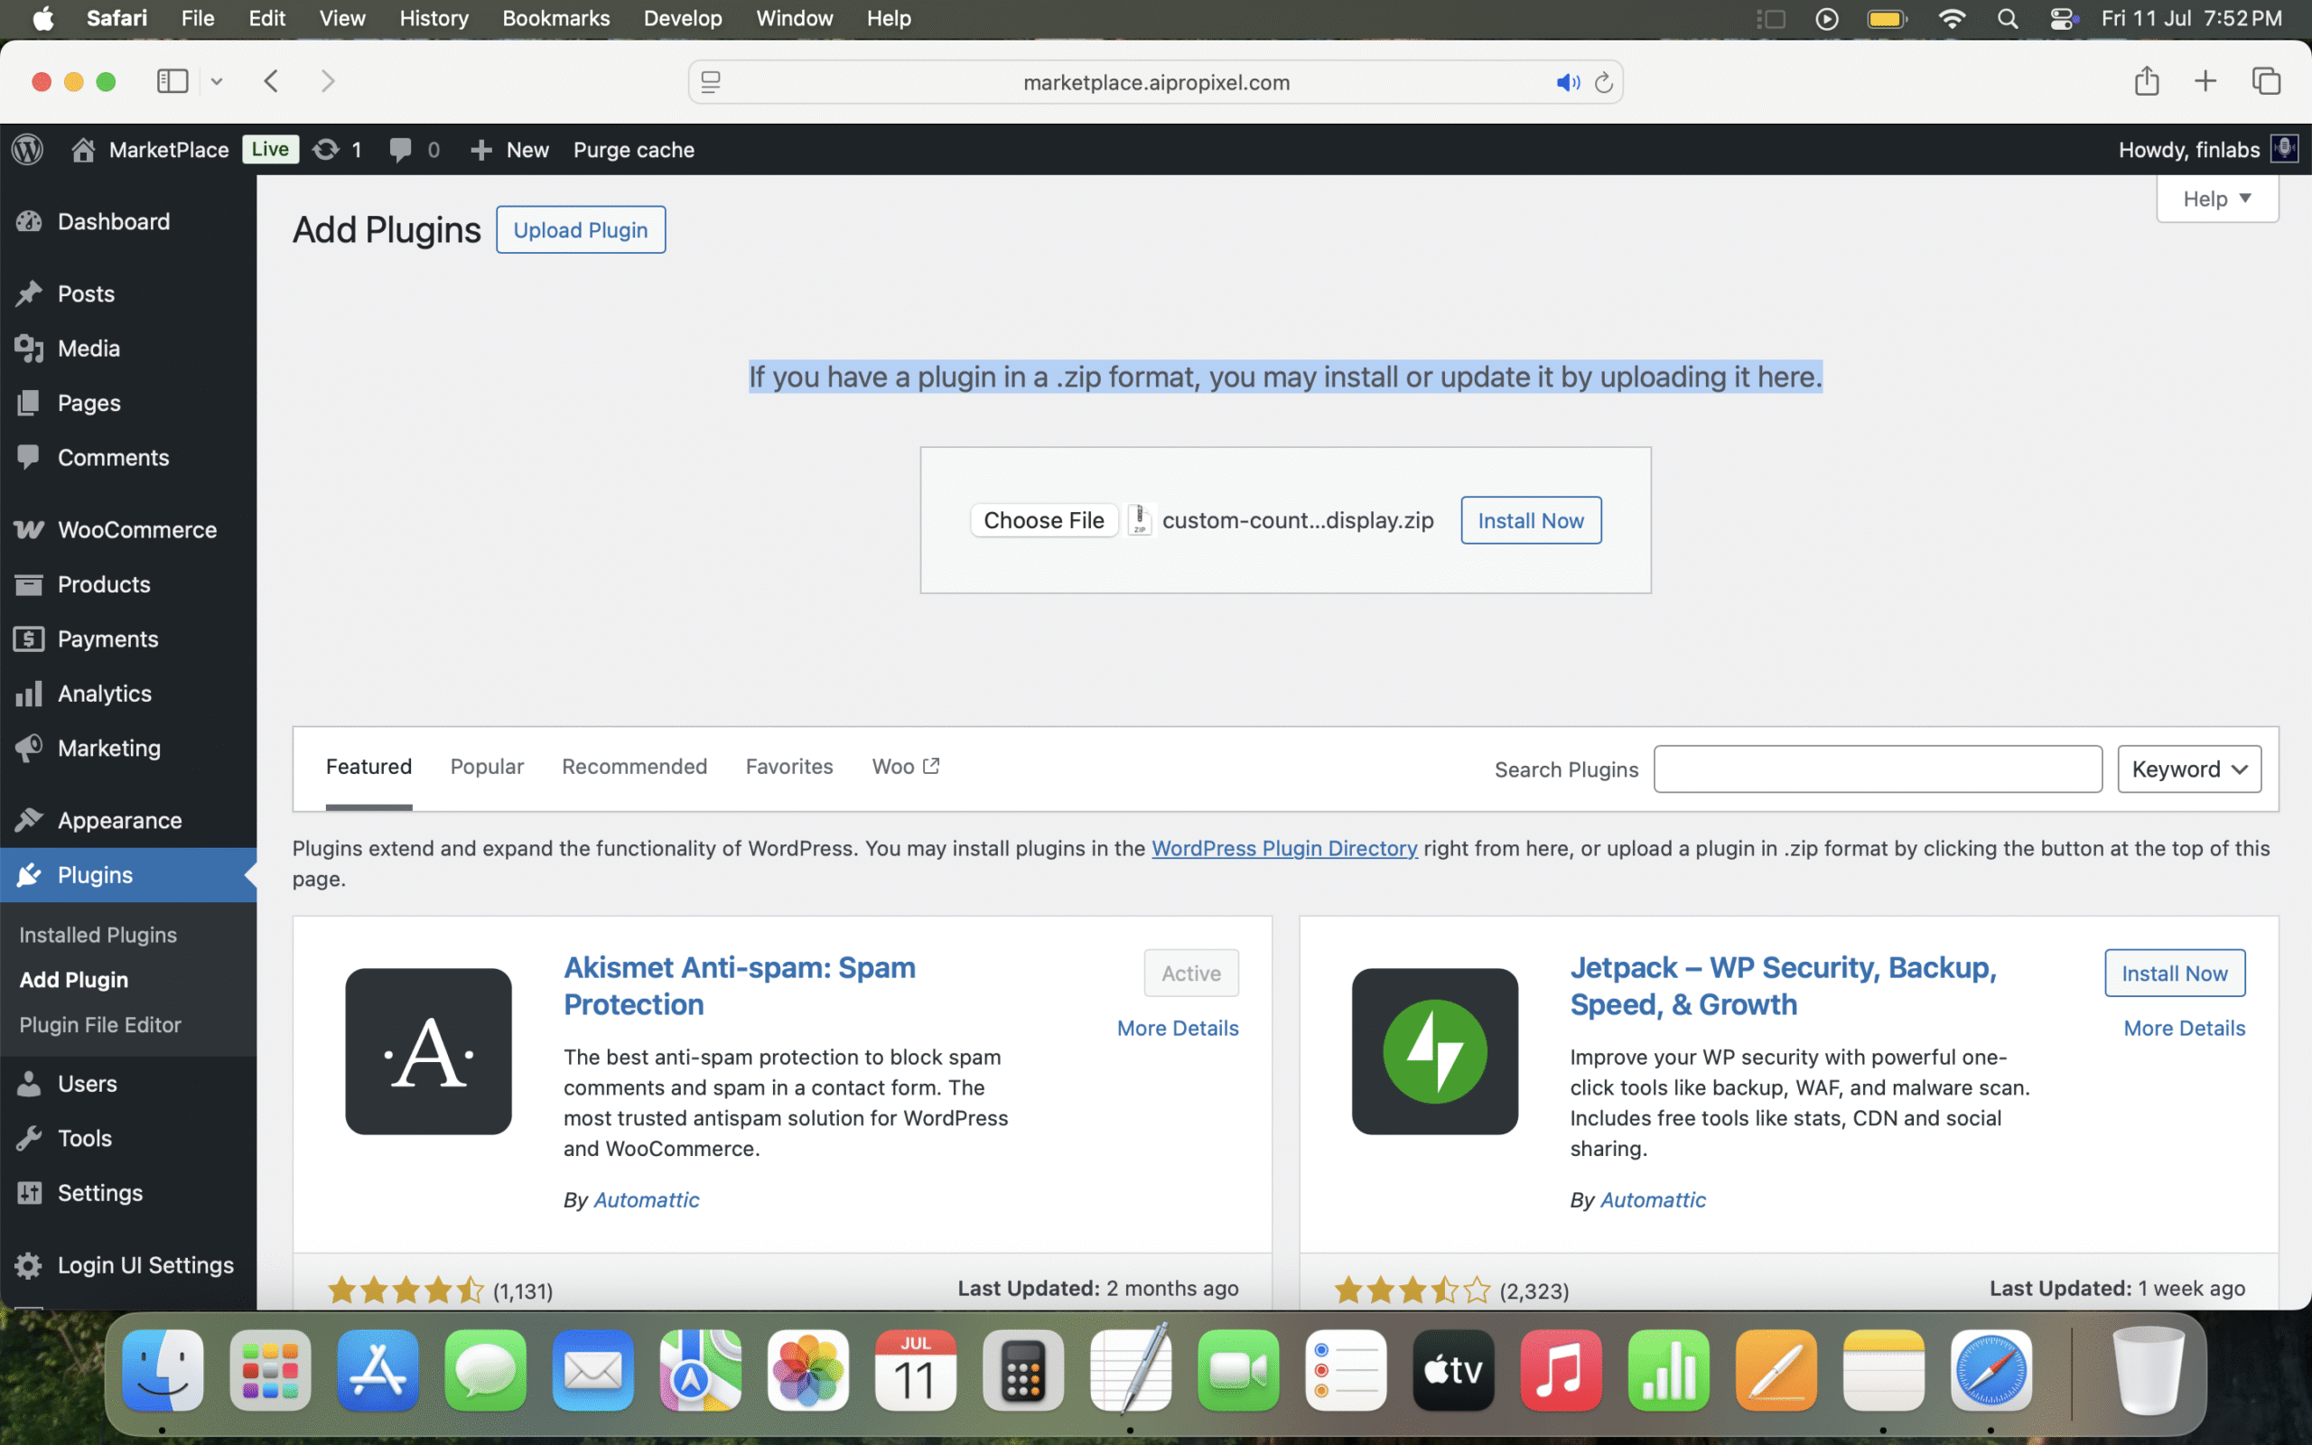Screen dimensions: 2312x1445
Task: Switch to the Popular plugins tab
Action: [486, 767]
